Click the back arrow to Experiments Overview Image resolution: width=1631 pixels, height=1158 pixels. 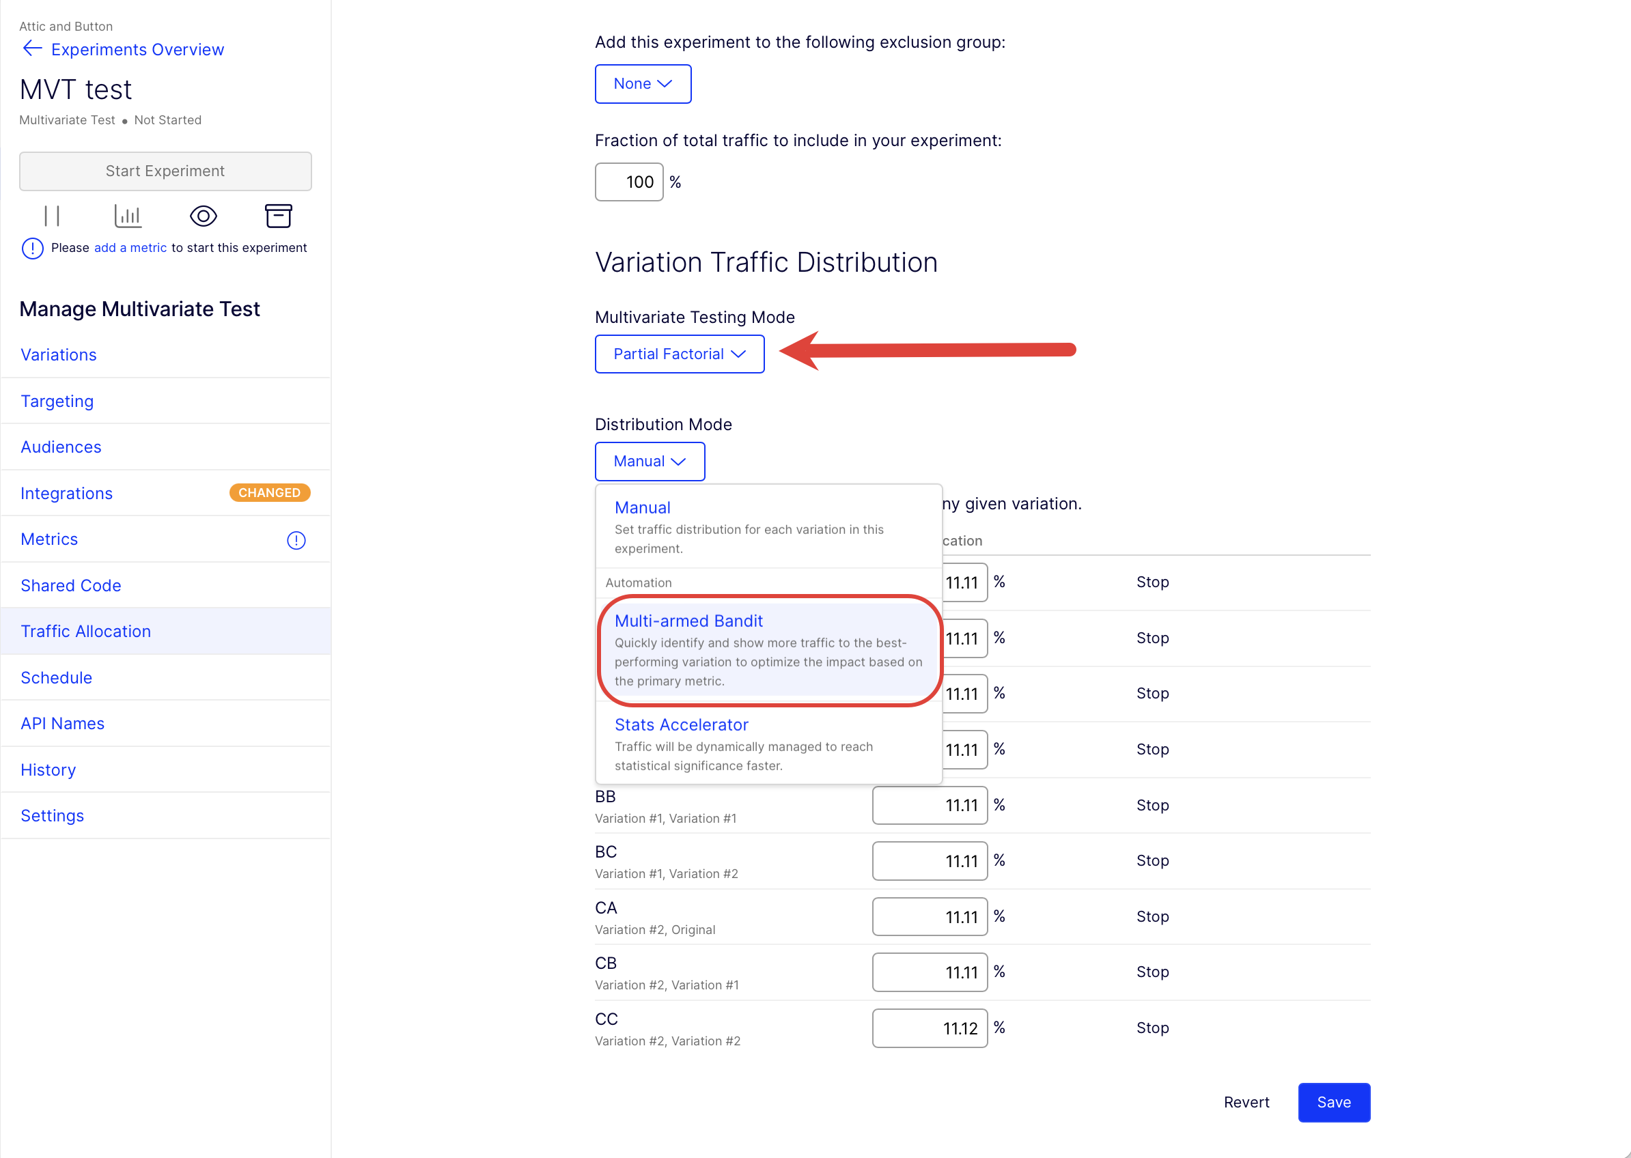point(33,48)
